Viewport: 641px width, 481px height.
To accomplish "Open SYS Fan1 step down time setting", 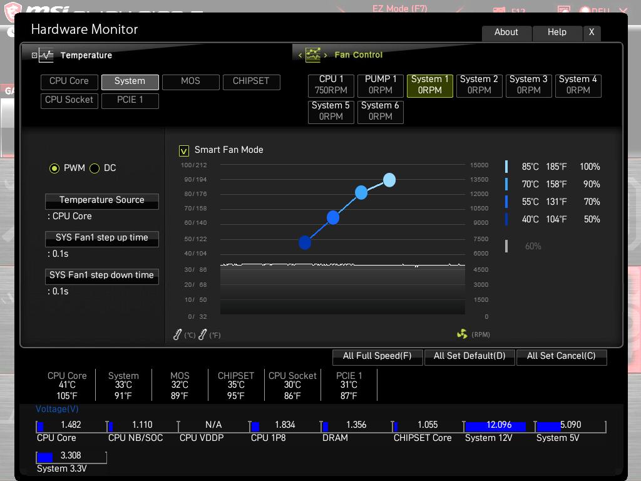I will coord(102,276).
